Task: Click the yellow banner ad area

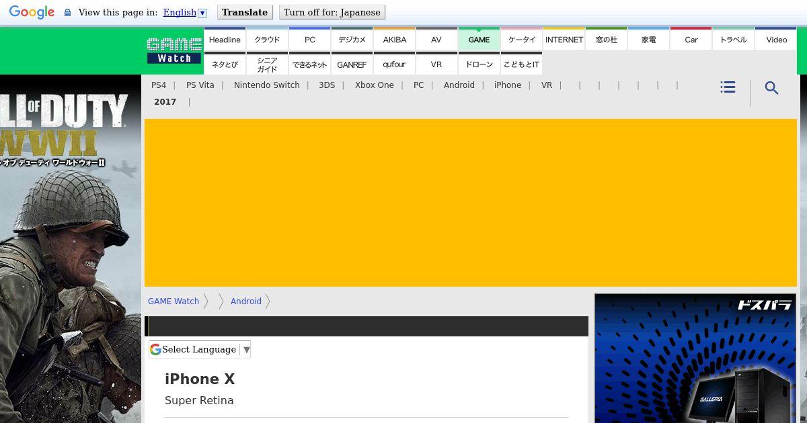Action: tap(471, 203)
